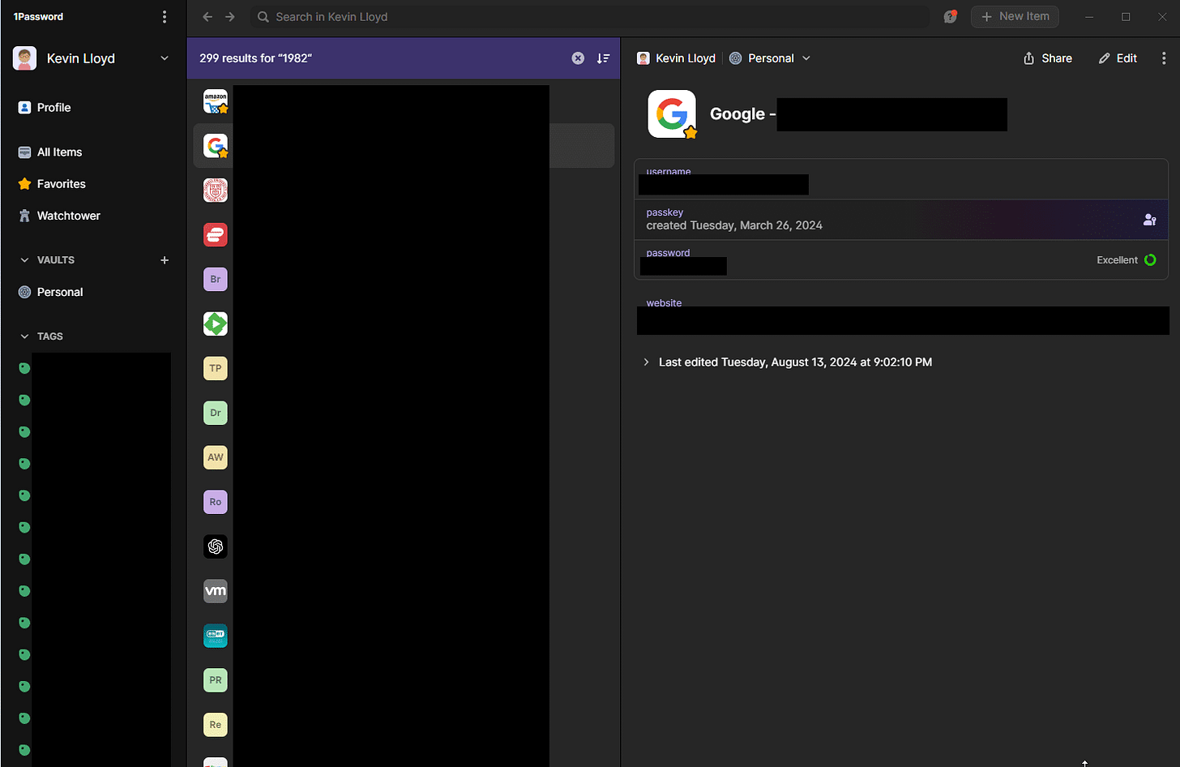Click the Excellent password strength indicator
1180x767 pixels.
click(x=1126, y=260)
